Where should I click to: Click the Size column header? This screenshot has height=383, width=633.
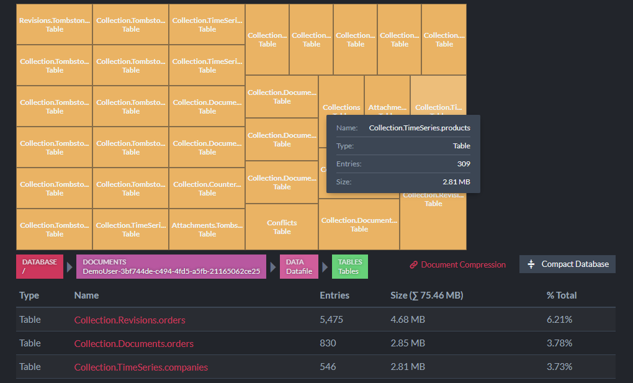[427, 295]
